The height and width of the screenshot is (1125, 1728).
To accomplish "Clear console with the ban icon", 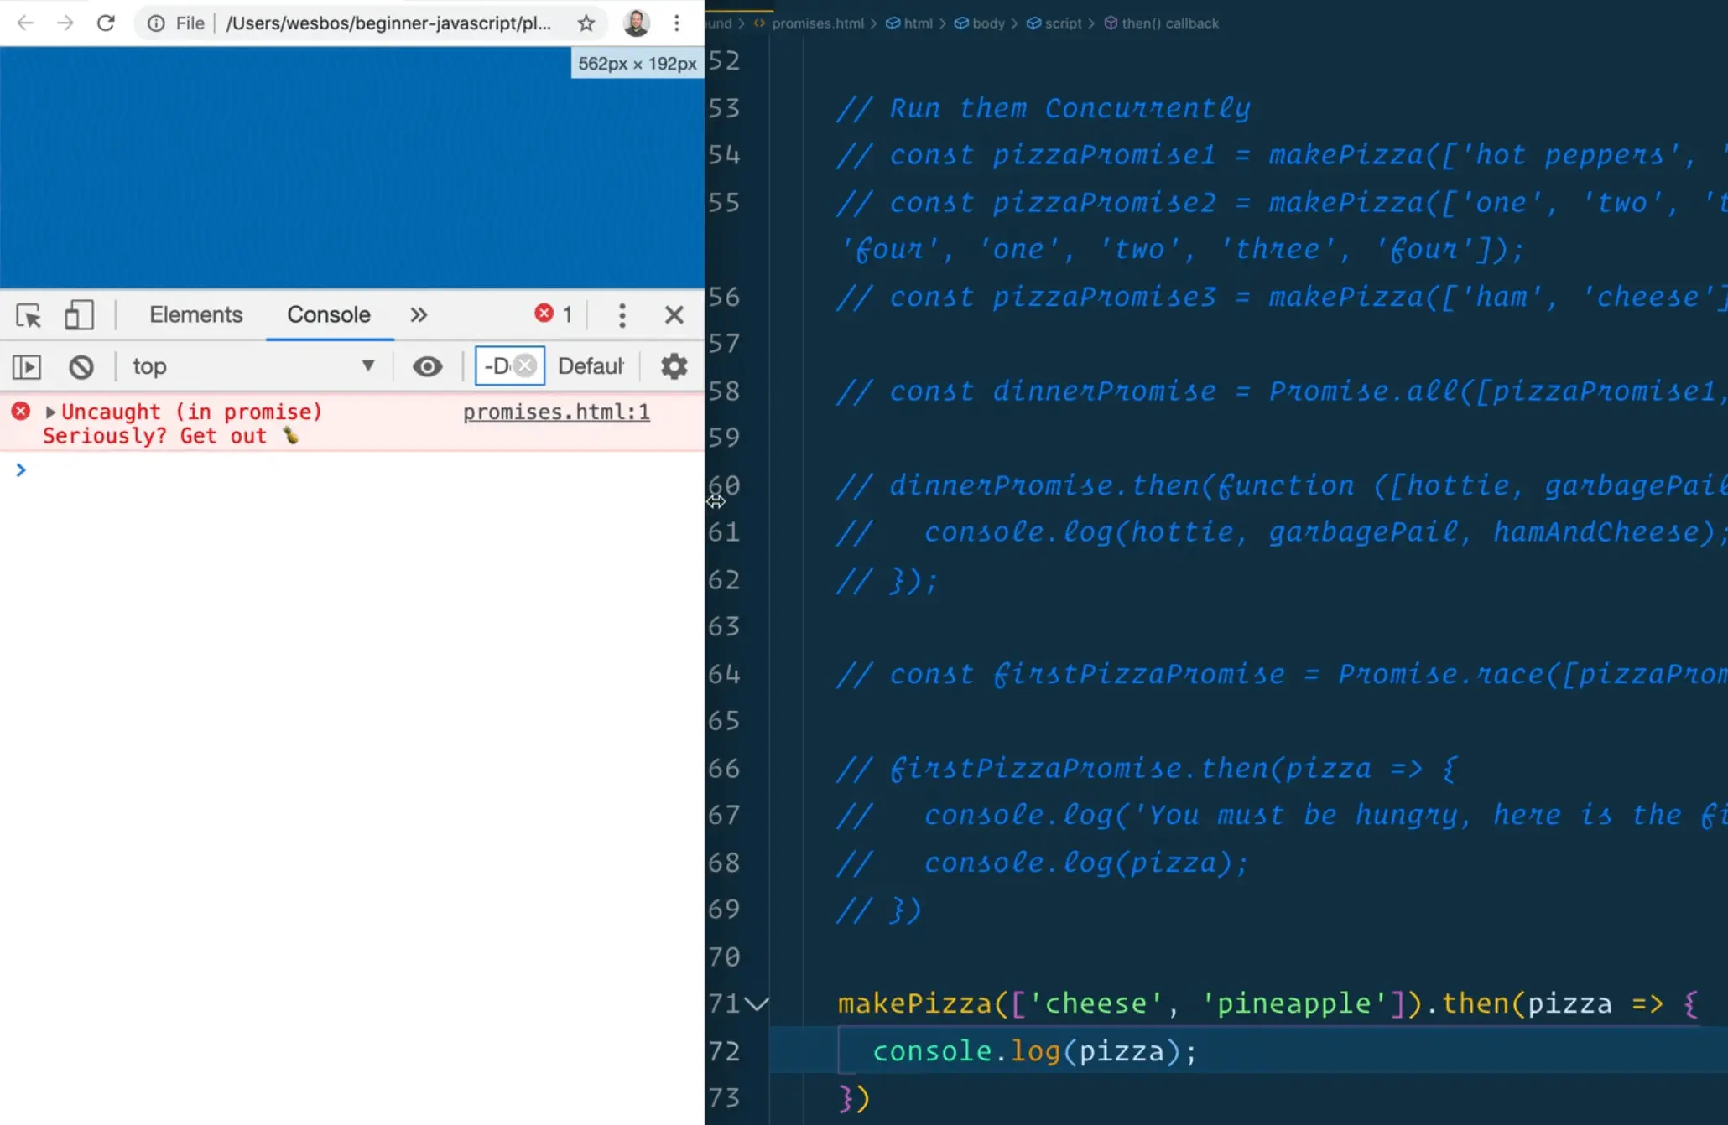I will coord(81,366).
